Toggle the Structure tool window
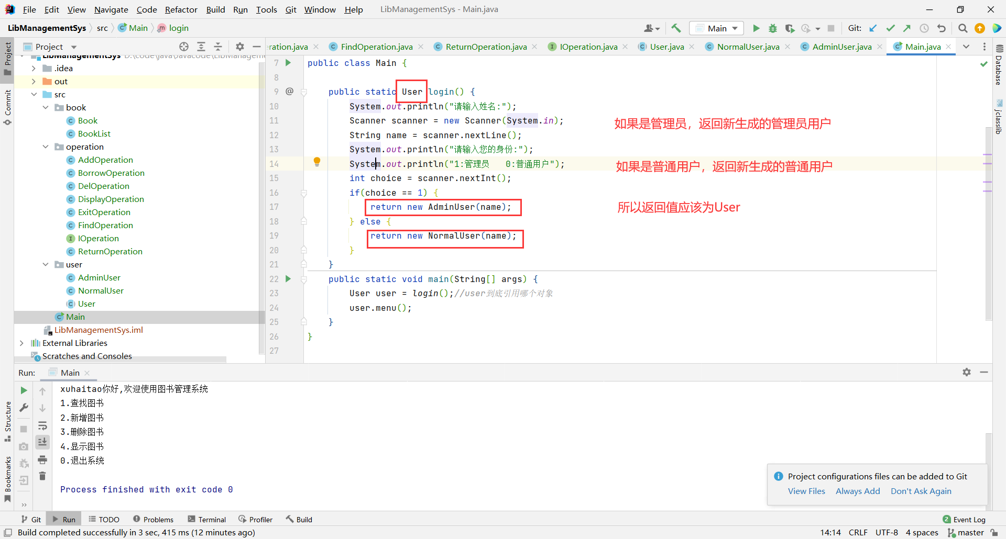This screenshot has width=1006, height=539. [x=7, y=421]
